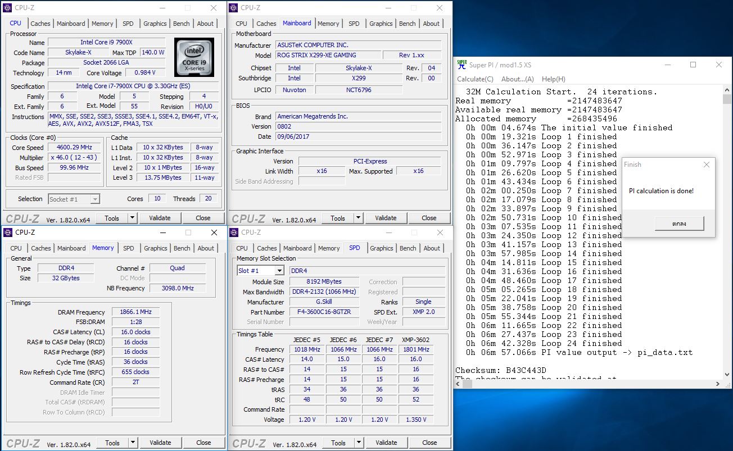This screenshot has height=451, width=733.
Task: Click Close button in Mainboard window
Action: (x=429, y=218)
